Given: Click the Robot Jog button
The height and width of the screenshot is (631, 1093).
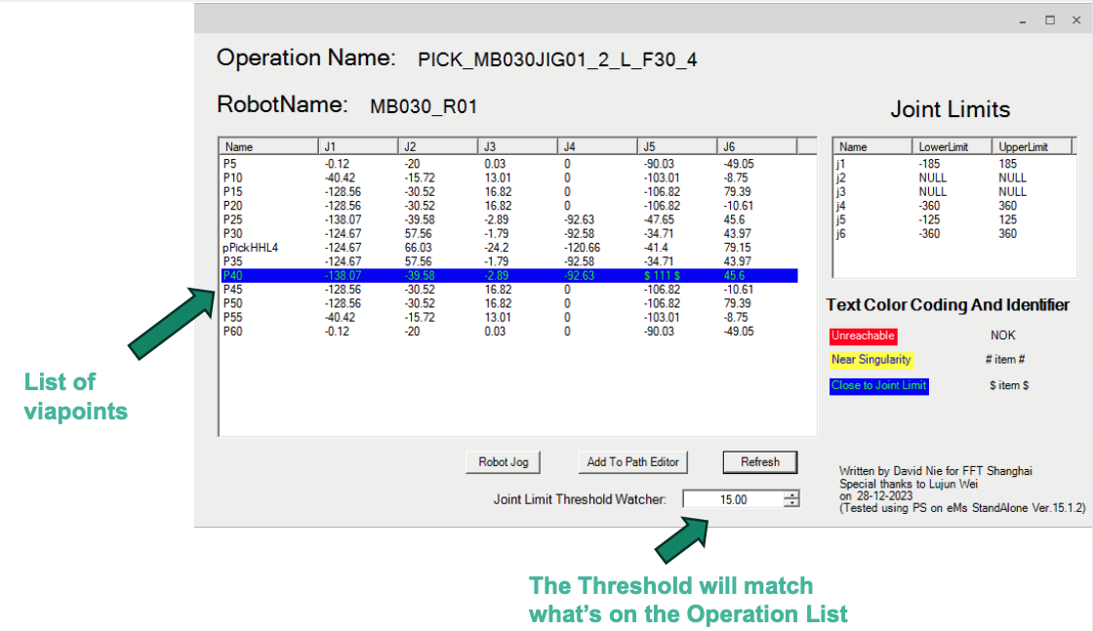Looking at the screenshot, I should (503, 462).
